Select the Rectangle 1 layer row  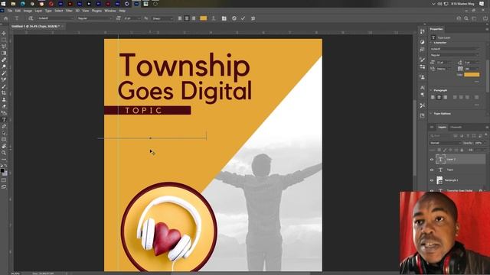[457, 180]
